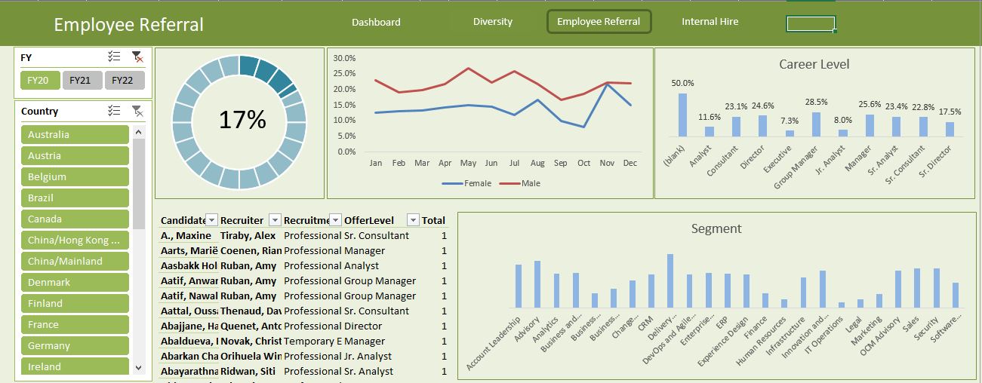Viewport: 982px width, 383px height.
Task: Select the outlined empty cell in header
Action: tap(811, 24)
